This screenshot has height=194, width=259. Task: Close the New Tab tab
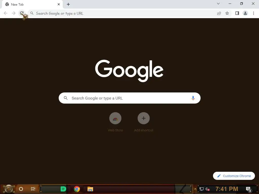pyautogui.click(x=59, y=4)
